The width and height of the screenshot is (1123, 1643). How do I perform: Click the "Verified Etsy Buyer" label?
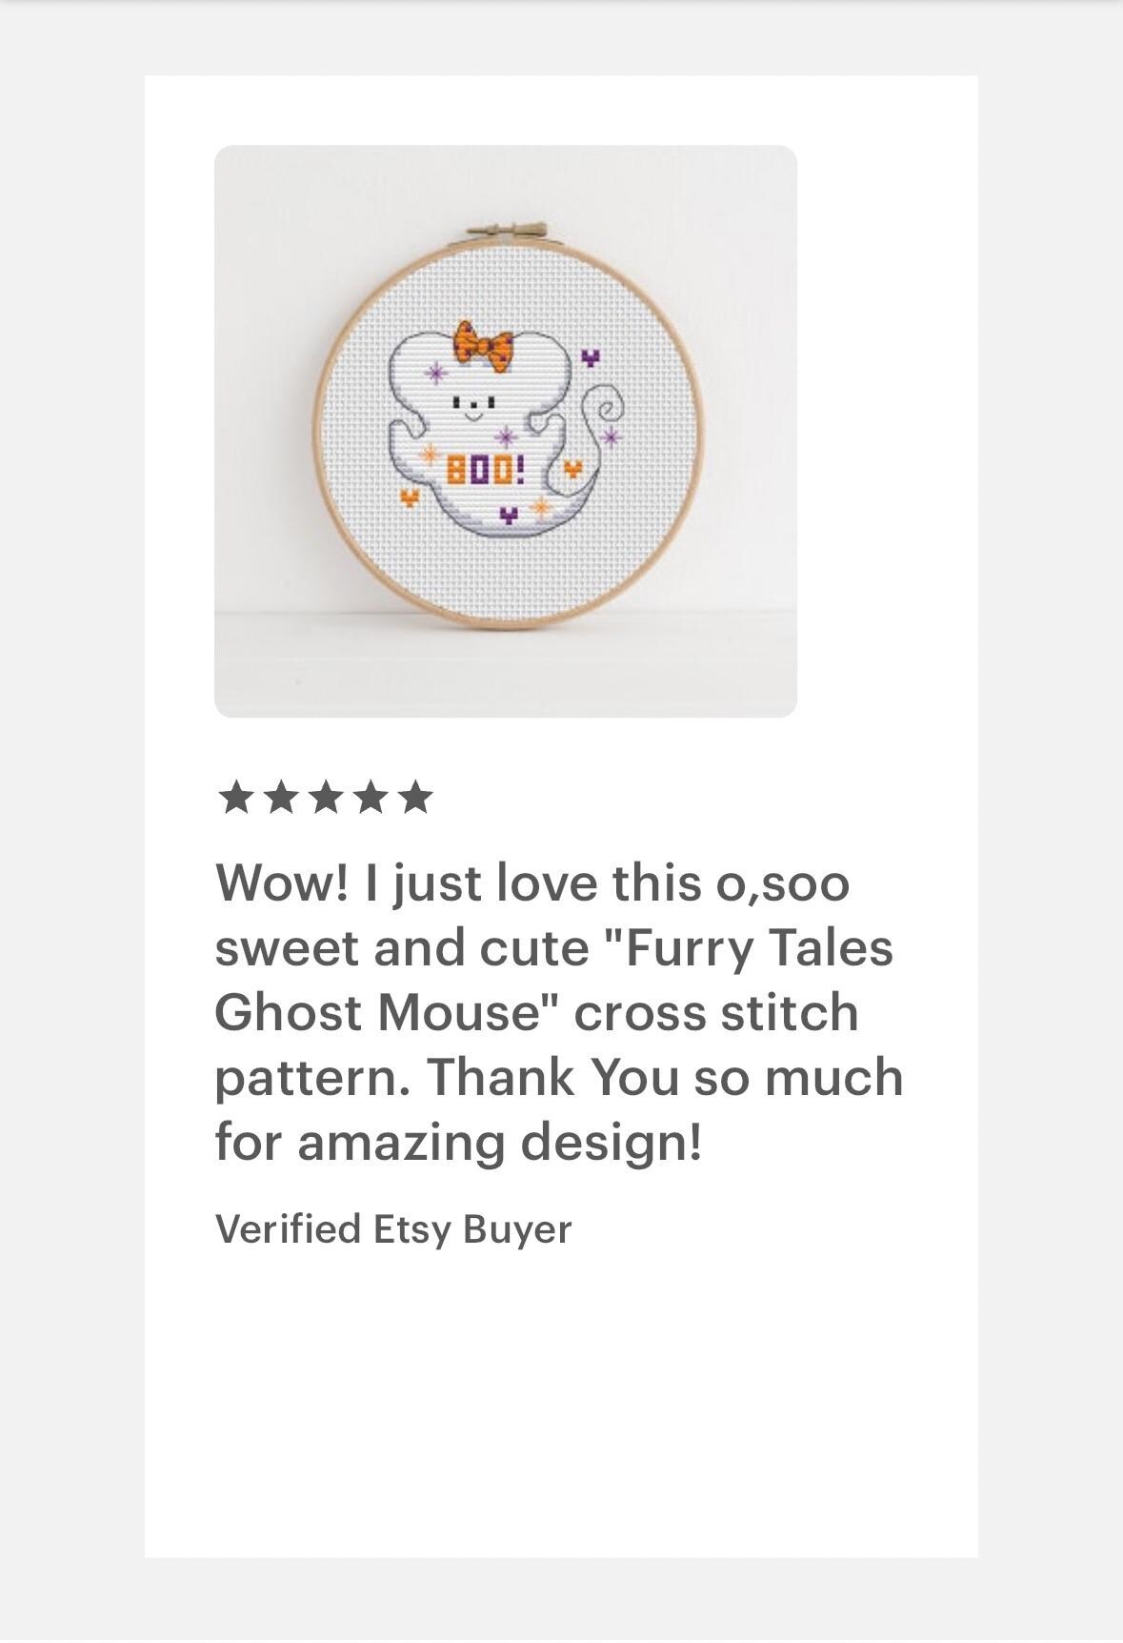tap(393, 1228)
